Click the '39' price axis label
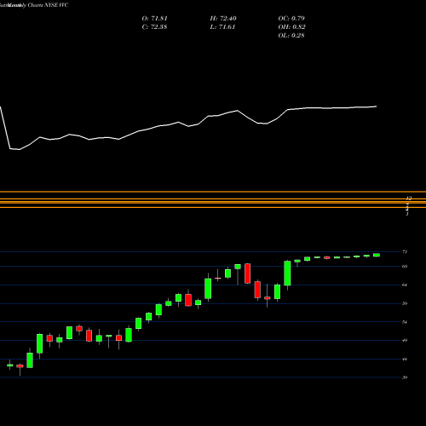 point(405,377)
